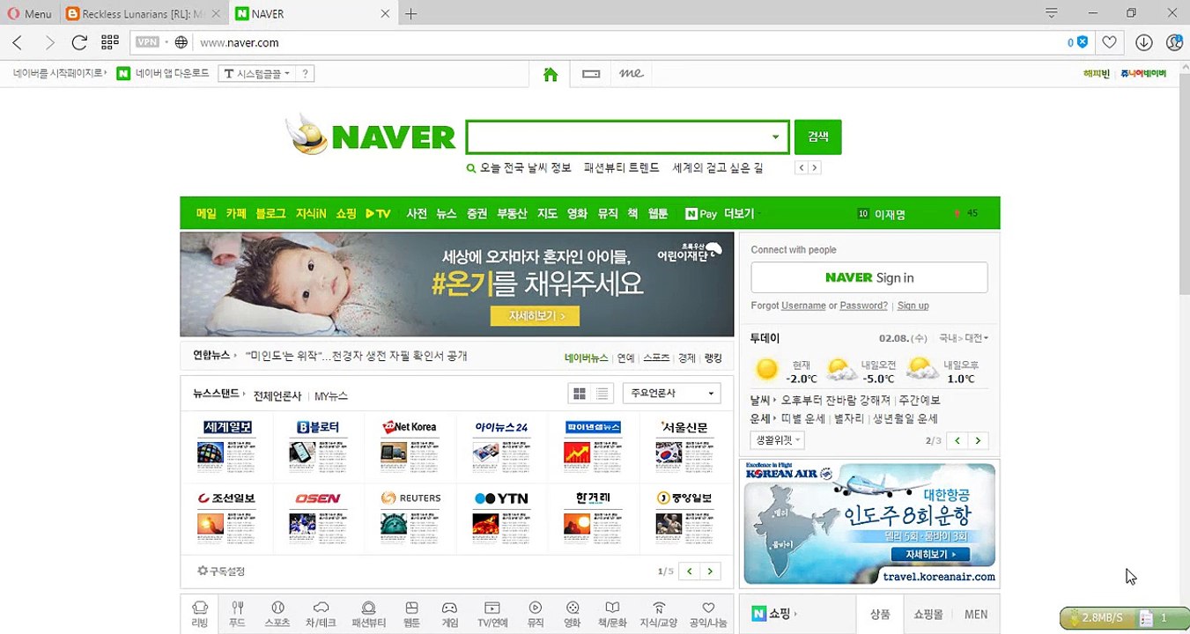Click the question mark help button
Viewport: 1190px width, 634px height.
click(305, 74)
